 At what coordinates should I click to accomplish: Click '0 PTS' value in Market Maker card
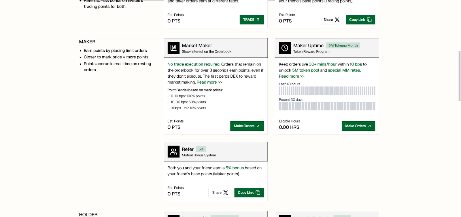174,127
